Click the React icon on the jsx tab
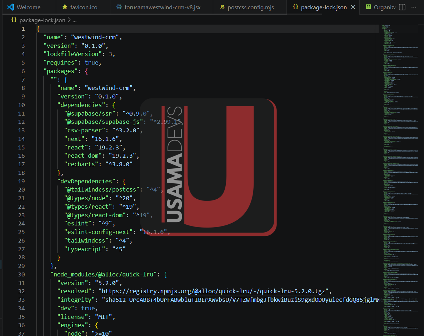 (x=119, y=7)
